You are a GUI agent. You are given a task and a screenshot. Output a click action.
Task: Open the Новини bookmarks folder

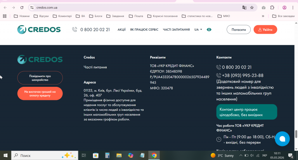click(22, 16)
